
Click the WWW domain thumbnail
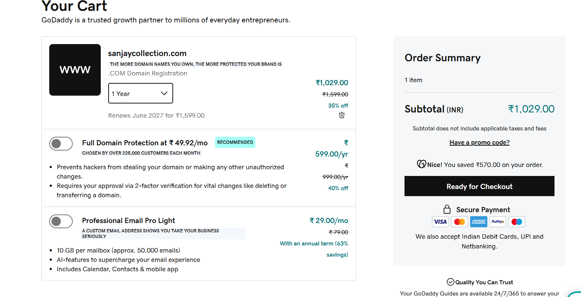tap(75, 70)
